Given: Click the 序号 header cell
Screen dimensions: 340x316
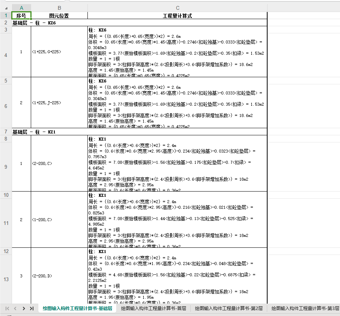Looking at the screenshot, I should coord(21,16).
